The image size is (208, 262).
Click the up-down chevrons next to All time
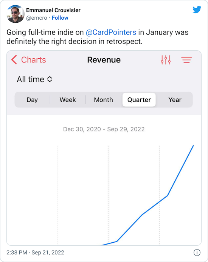pos(50,79)
